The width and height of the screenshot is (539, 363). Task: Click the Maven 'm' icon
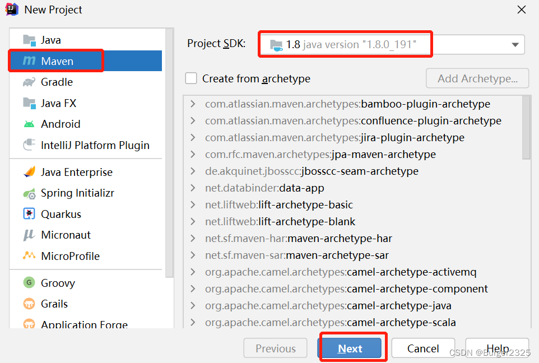pos(29,61)
